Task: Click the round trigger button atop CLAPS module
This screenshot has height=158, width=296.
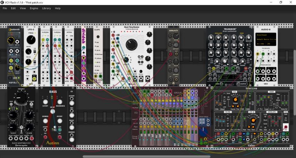Action: pos(98,37)
